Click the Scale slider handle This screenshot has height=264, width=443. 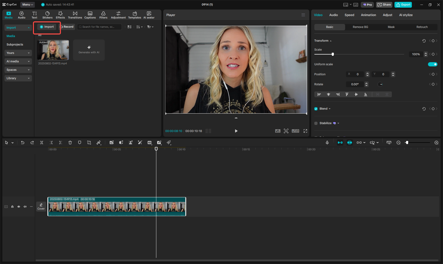[x=333, y=54]
